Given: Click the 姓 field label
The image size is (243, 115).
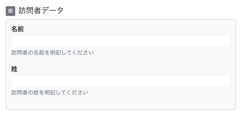Looking at the screenshot, I should [x=14, y=69].
